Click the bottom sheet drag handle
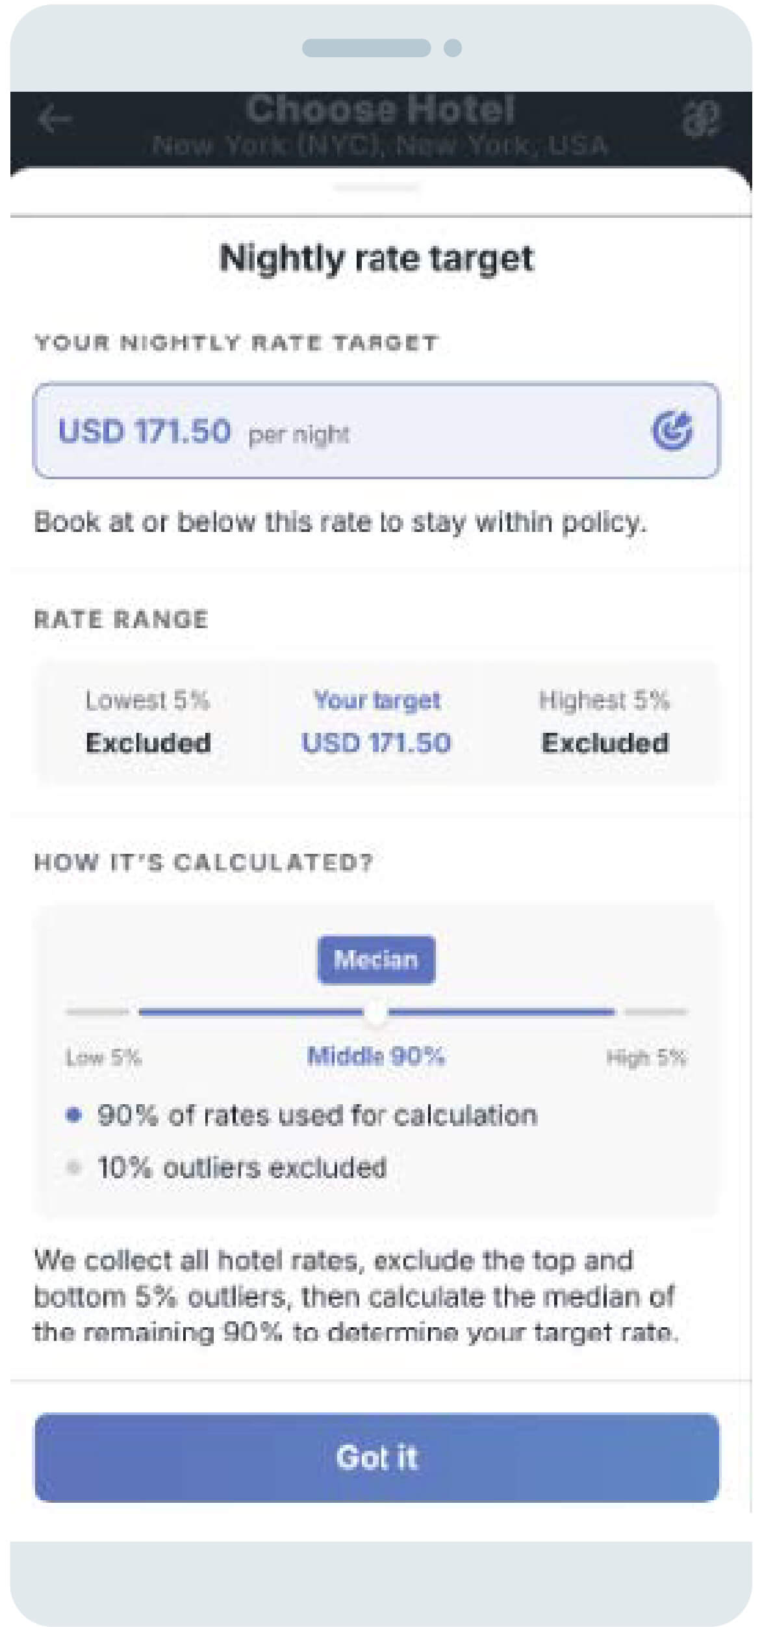This screenshot has height=1627, width=762. pyautogui.click(x=376, y=188)
